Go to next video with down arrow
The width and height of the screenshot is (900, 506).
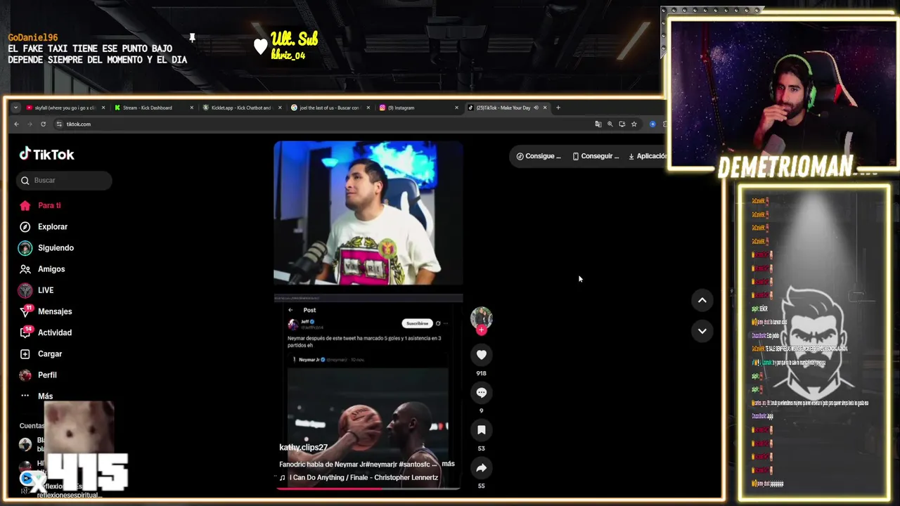click(702, 331)
